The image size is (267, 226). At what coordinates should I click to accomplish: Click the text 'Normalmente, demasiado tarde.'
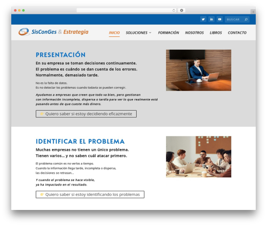click(67, 75)
